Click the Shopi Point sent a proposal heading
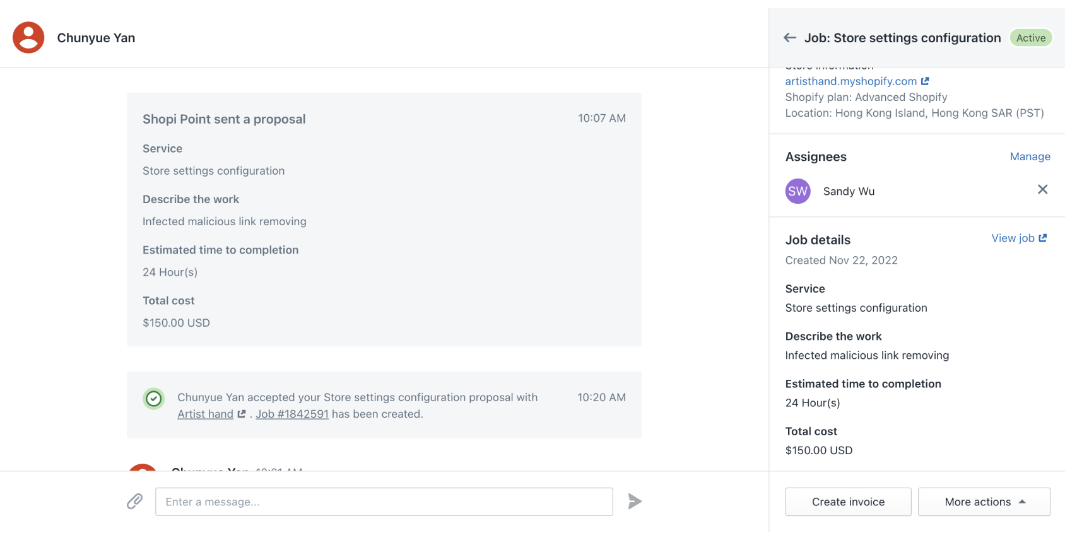 (x=224, y=119)
